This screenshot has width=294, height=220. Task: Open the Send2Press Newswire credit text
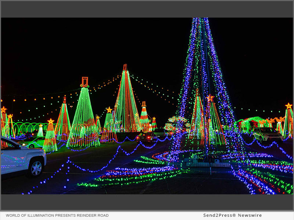232,215
